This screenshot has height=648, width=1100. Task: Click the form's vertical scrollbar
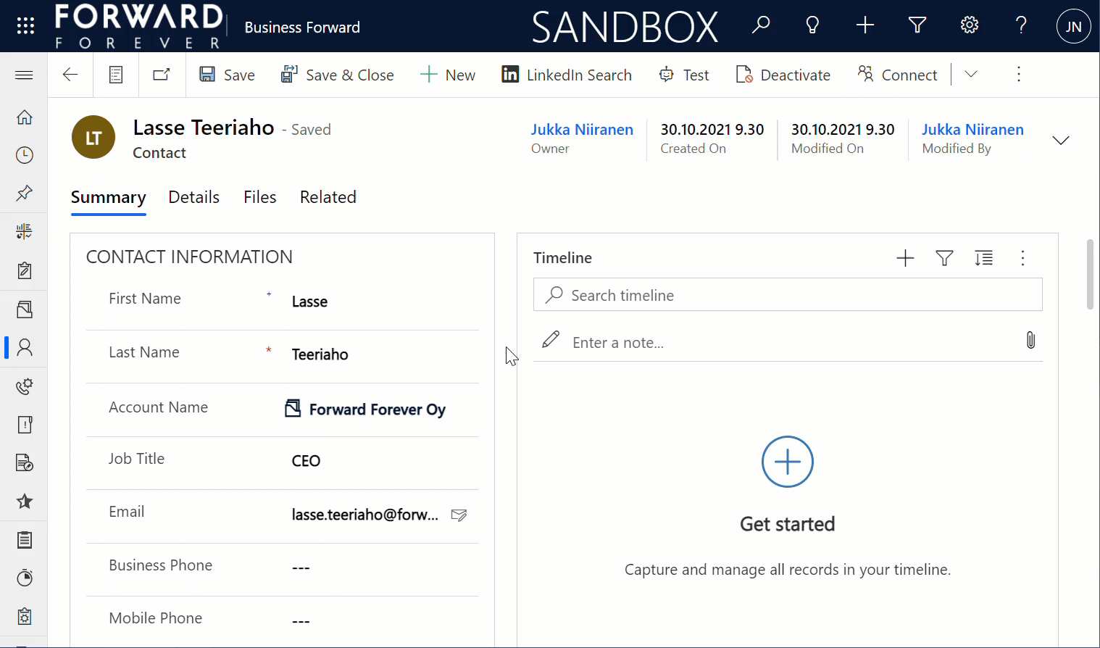(1090, 274)
